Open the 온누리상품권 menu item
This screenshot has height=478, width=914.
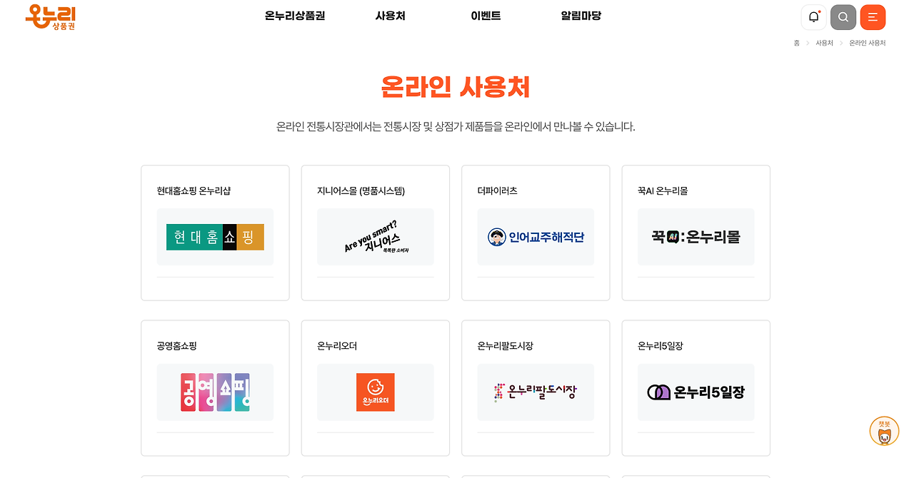294,16
